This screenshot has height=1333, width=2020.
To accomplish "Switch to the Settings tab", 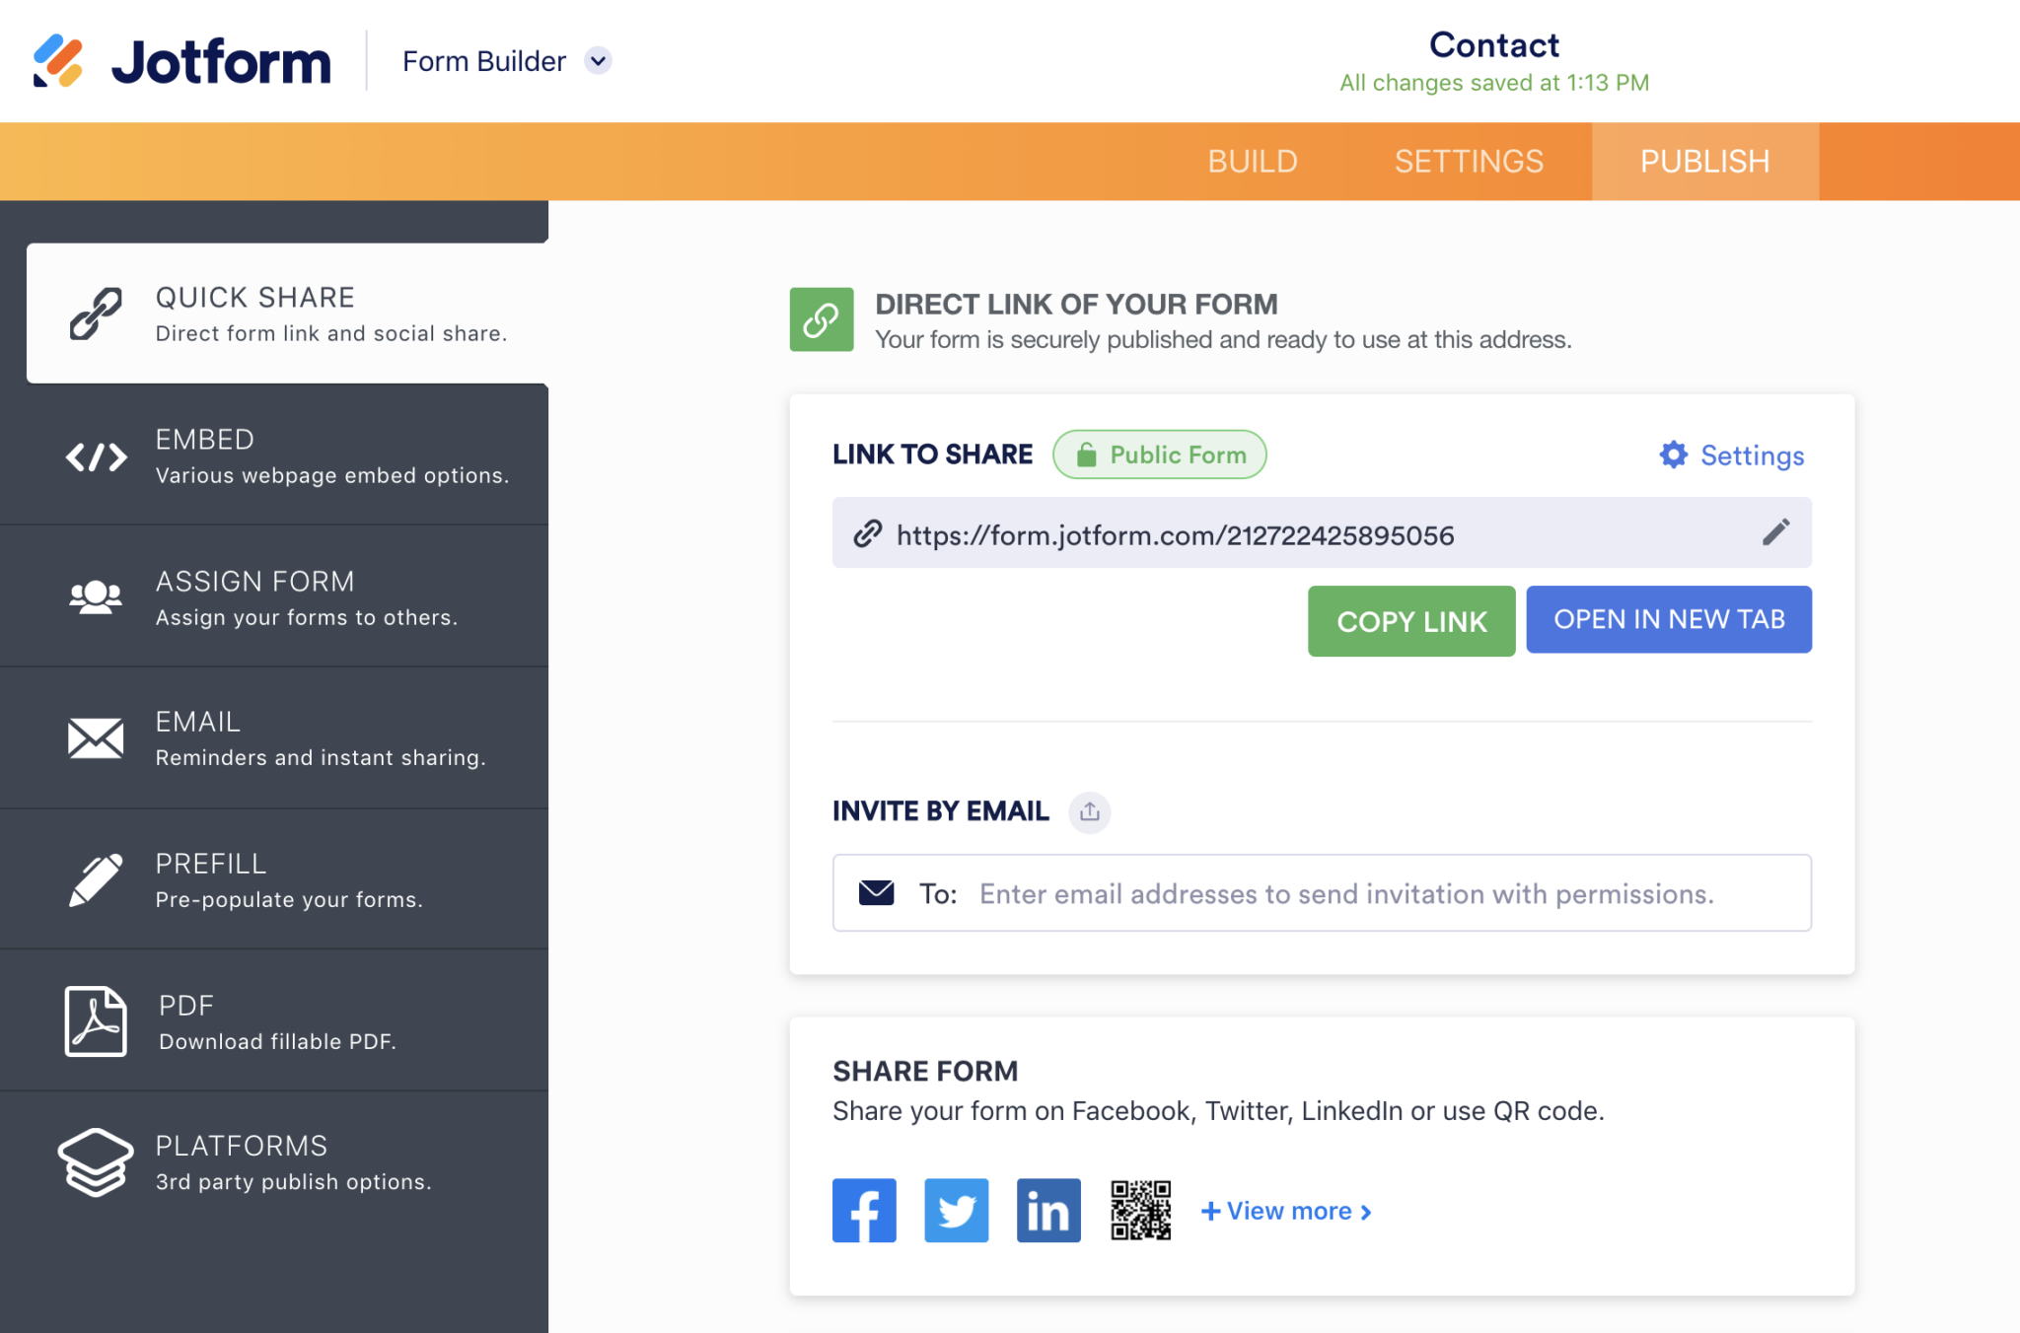I will pos(1469,161).
